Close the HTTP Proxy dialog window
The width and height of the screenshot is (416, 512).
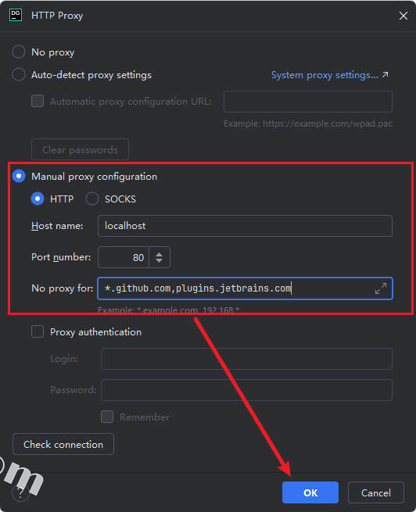coord(403,16)
